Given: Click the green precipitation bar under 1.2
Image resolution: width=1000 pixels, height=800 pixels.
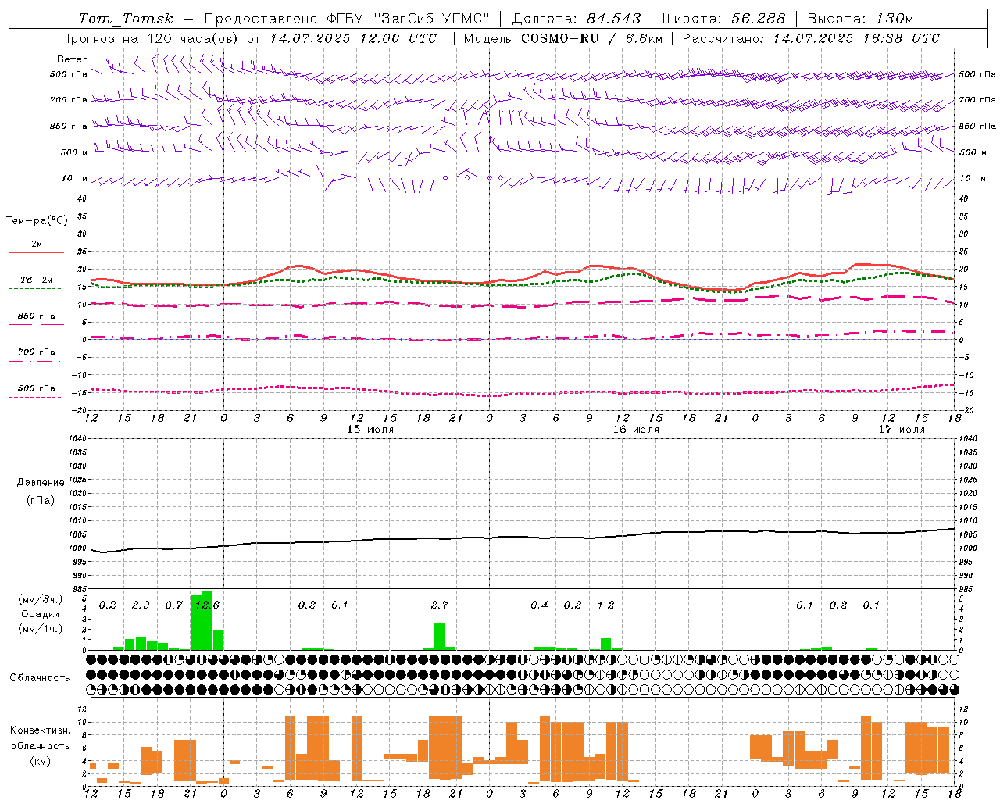Looking at the screenshot, I should click(605, 645).
